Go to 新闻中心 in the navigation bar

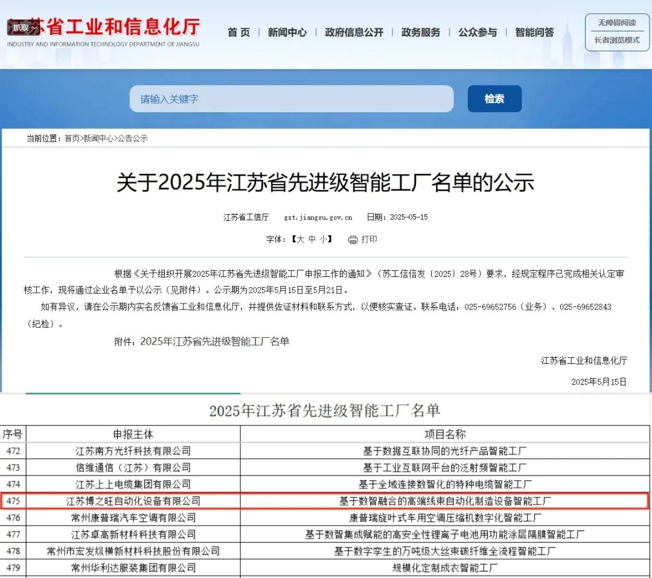(287, 33)
